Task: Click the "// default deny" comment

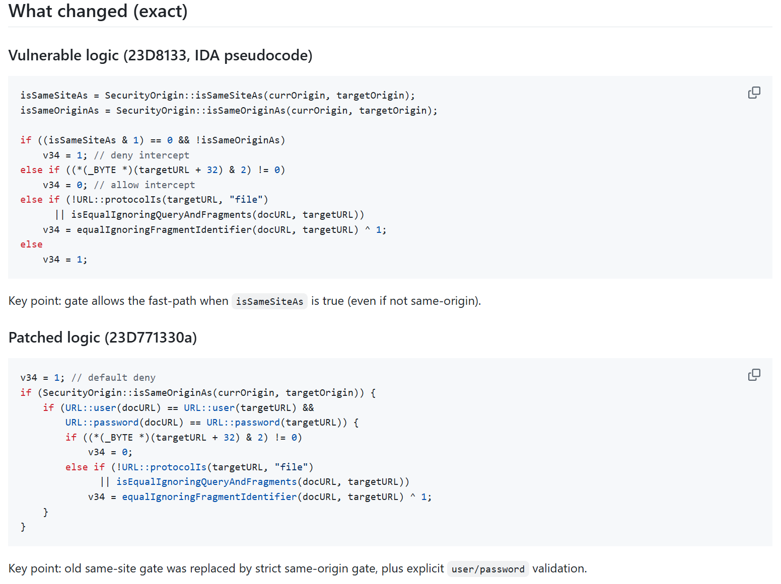Action: tap(113, 378)
